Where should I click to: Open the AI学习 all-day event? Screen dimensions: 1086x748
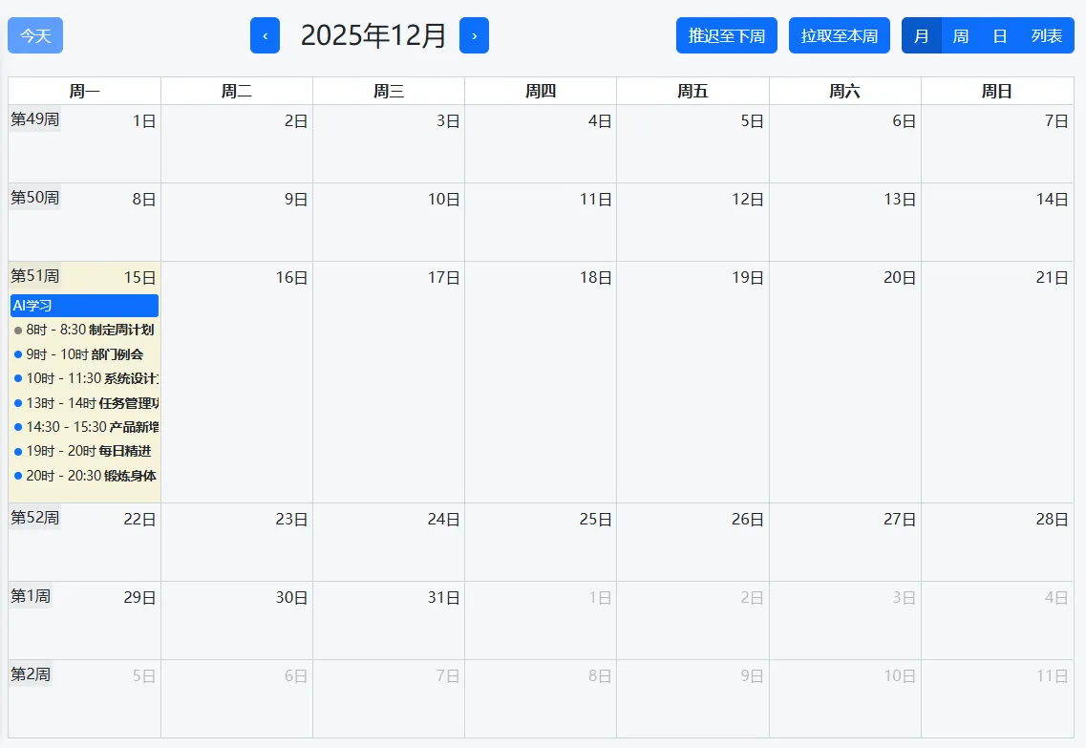84,306
